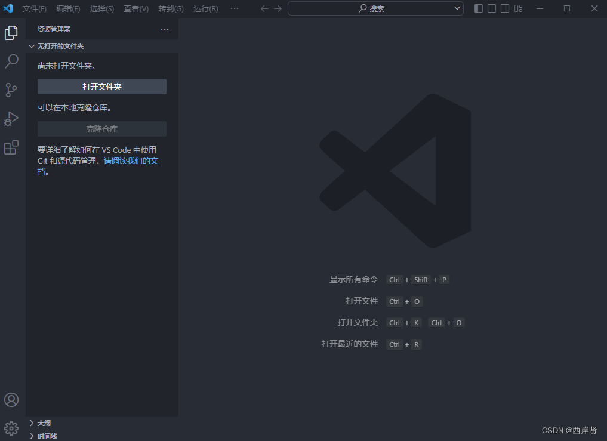Click the 资源管理器 panel title
607x441 pixels.
54,29
